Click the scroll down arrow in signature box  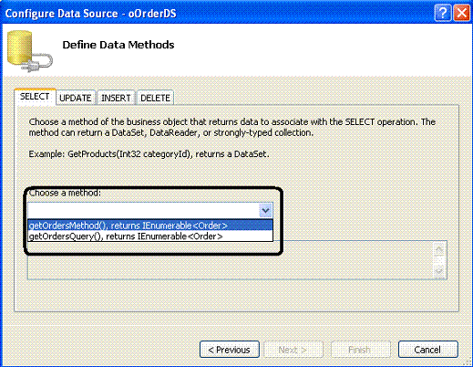point(439,270)
